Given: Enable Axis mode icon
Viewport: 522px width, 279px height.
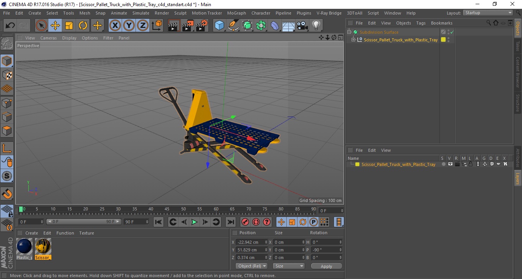Looking at the screenshot, I should coord(7,148).
